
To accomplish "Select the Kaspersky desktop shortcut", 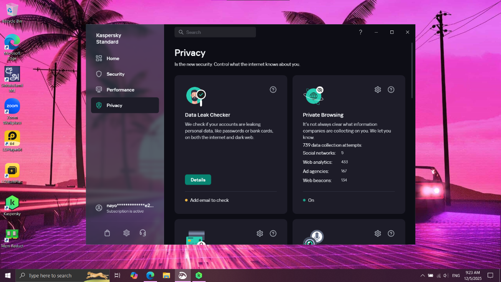I will click(x=12, y=205).
